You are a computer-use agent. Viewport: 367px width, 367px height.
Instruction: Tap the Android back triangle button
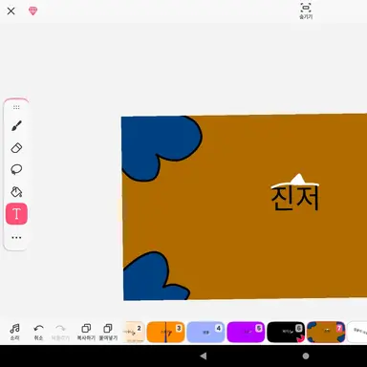point(204,356)
